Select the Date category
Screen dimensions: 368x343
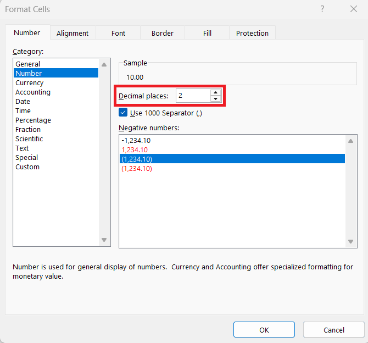coord(56,102)
